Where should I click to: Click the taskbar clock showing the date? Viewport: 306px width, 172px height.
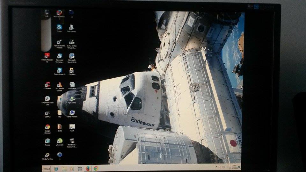tap(234, 167)
